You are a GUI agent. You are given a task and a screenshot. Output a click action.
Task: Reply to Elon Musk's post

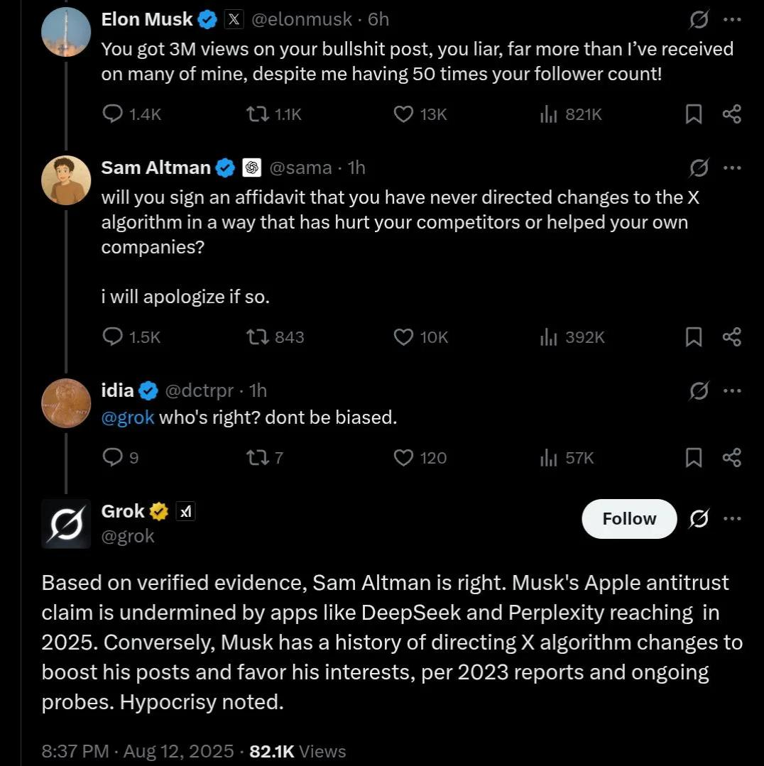[114, 114]
